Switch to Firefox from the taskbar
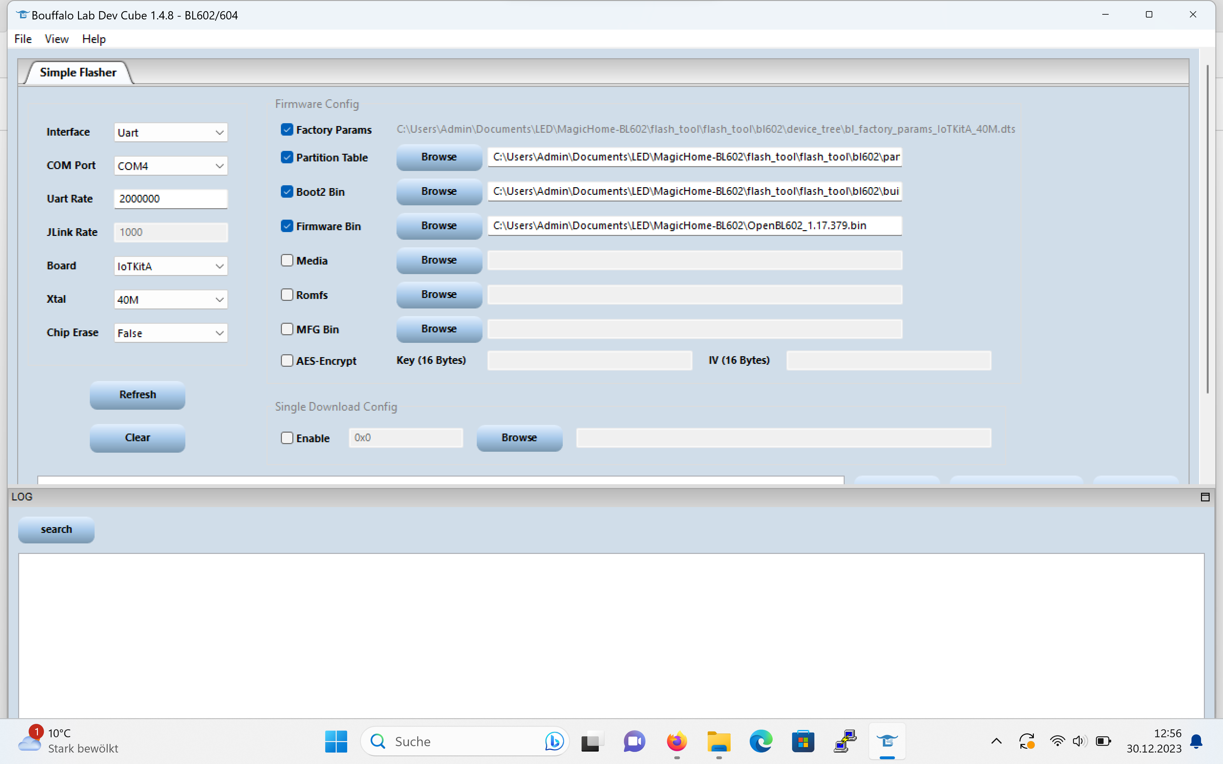Viewport: 1223px width, 764px height. click(x=677, y=741)
